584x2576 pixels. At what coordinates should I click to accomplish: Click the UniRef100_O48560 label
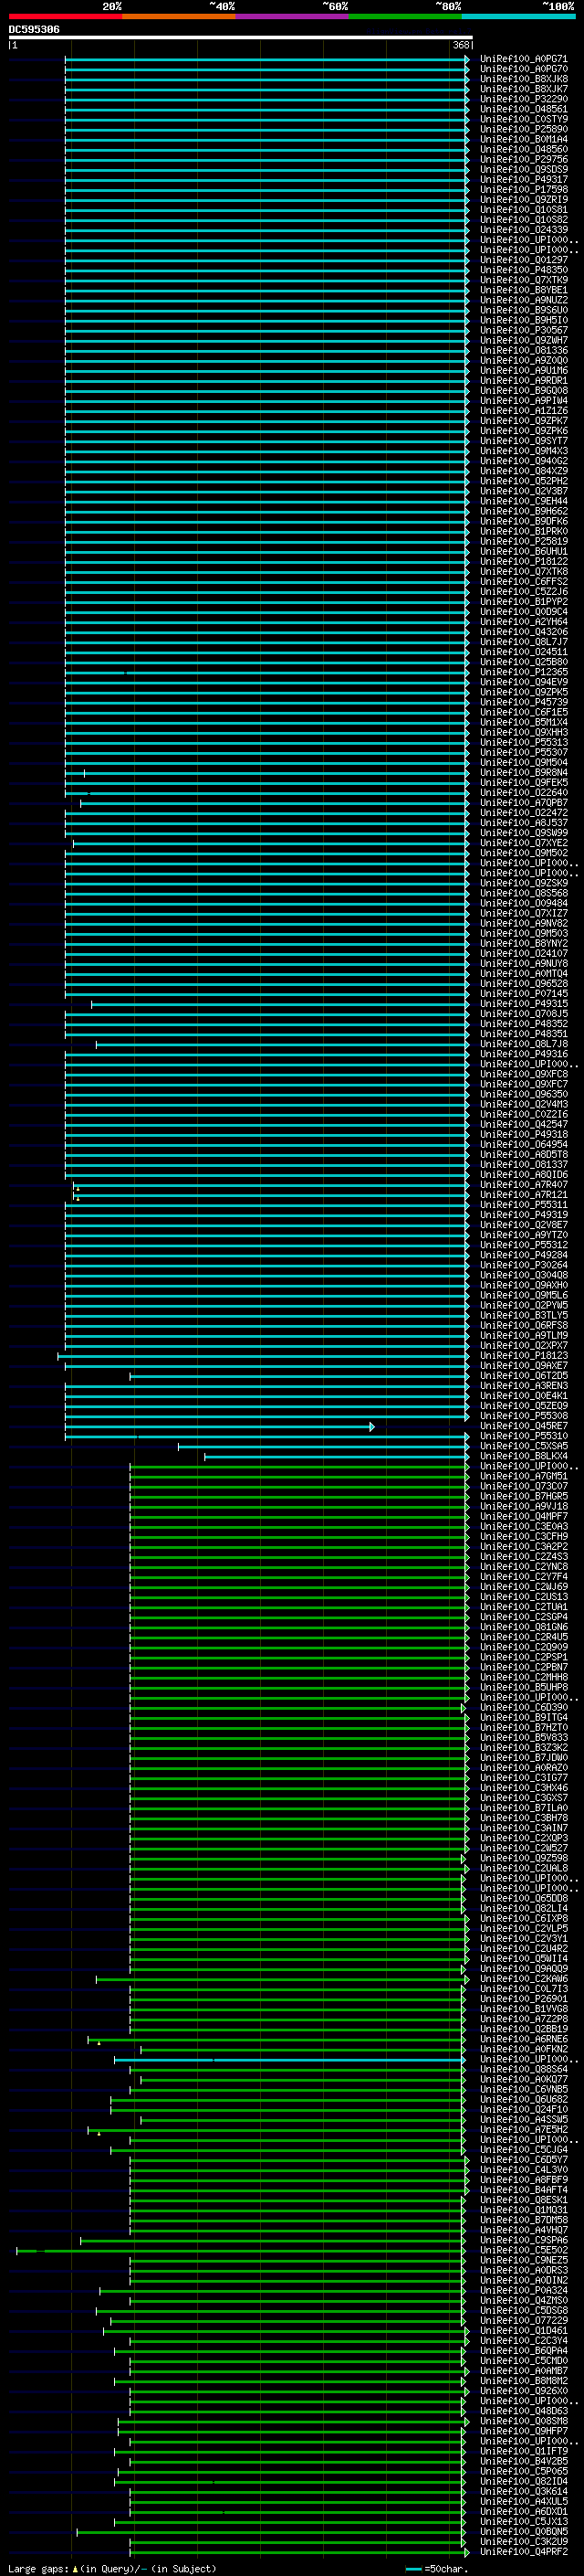click(x=524, y=149)
